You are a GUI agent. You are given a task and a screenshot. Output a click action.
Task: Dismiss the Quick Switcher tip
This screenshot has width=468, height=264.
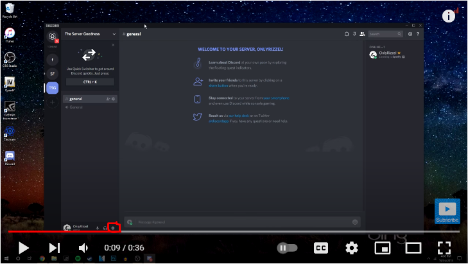point(113,45)
